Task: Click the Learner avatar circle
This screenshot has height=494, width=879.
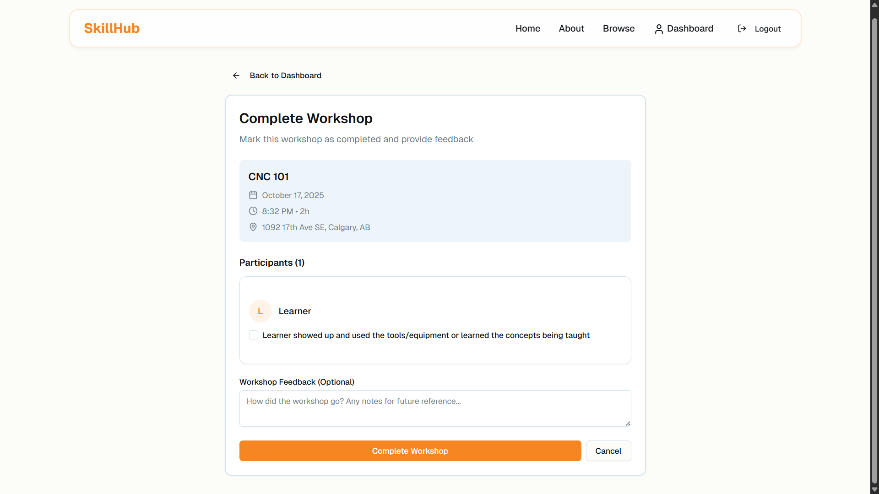Action: pyautogui.click(x=260, y=311)
